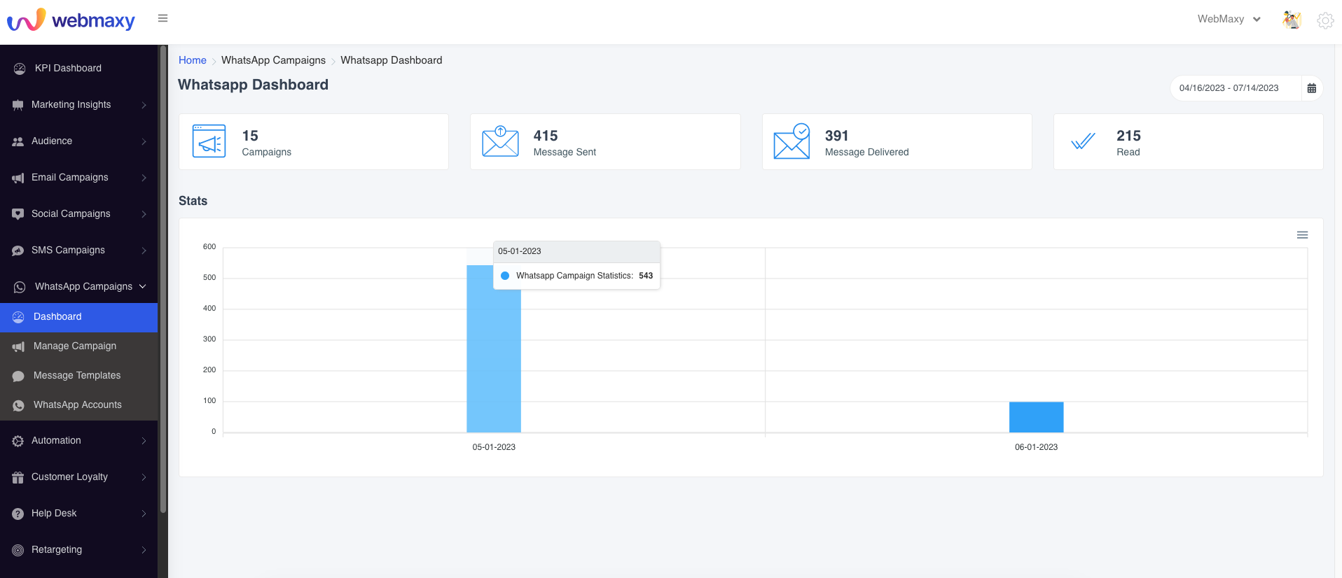The image size is (1342, 578).
Task: Click the Message Delivered envelope icon
Action: 791,141
